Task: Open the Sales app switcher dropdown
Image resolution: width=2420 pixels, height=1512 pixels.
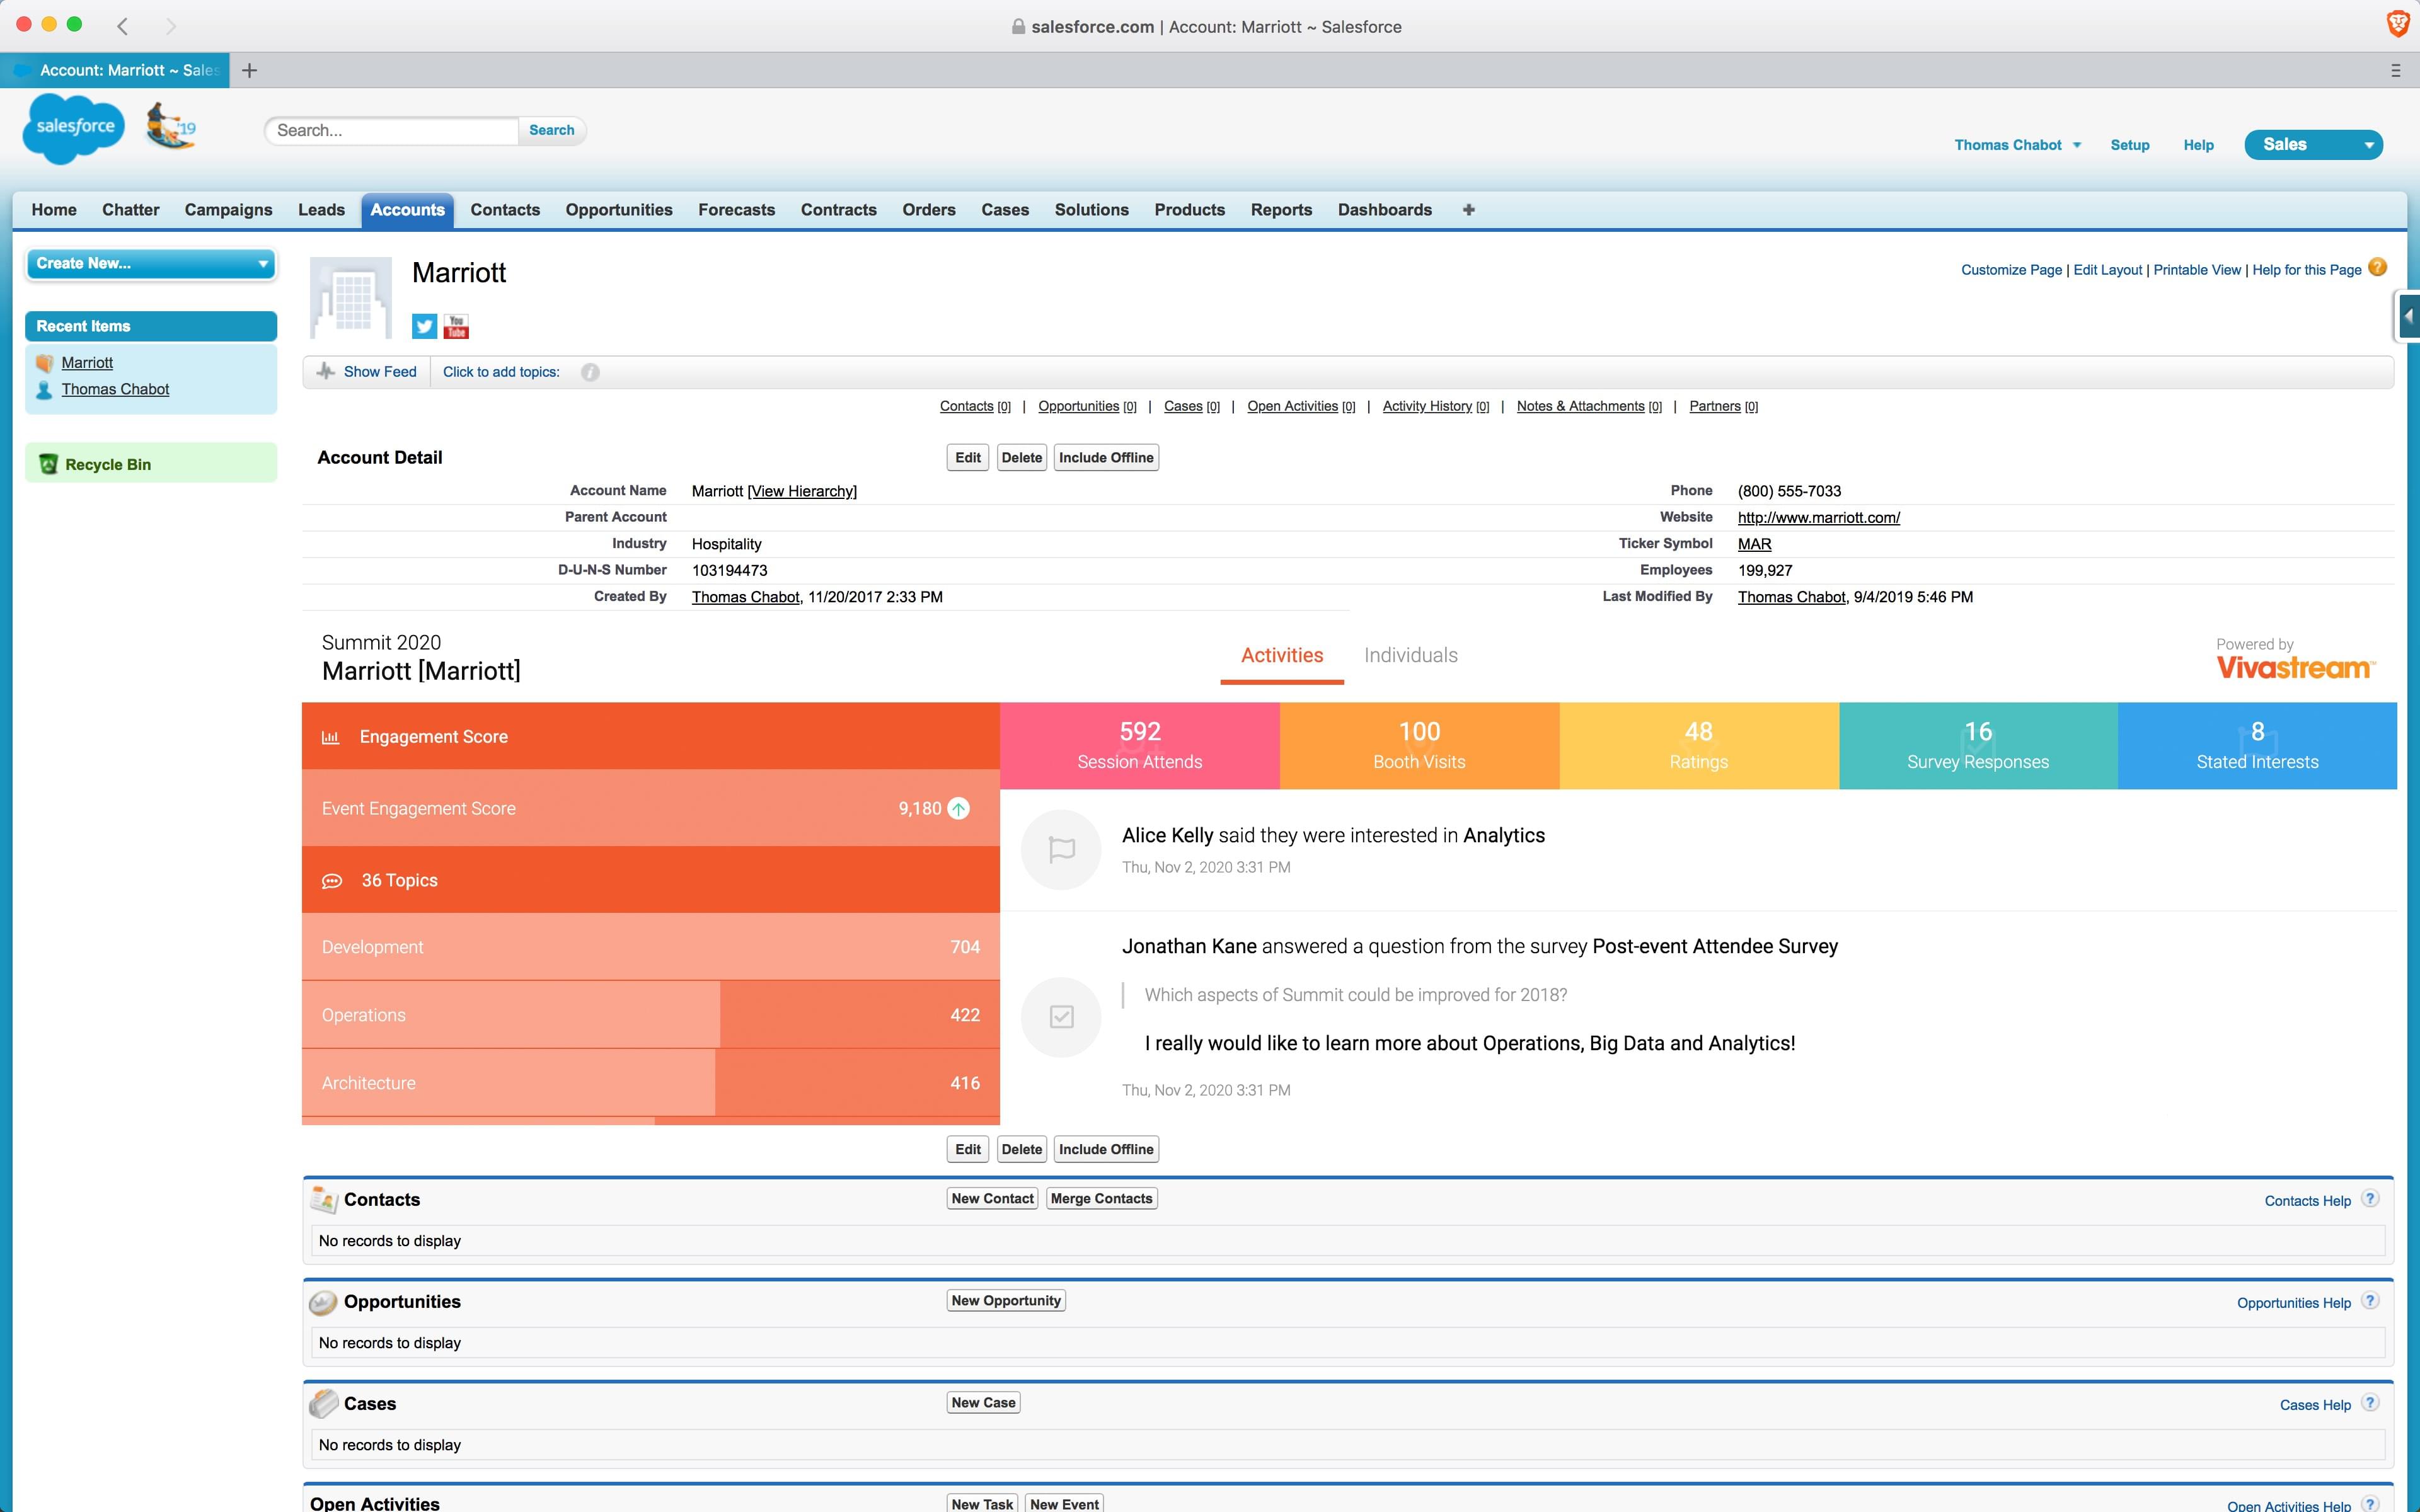Action: (2313, 145)
